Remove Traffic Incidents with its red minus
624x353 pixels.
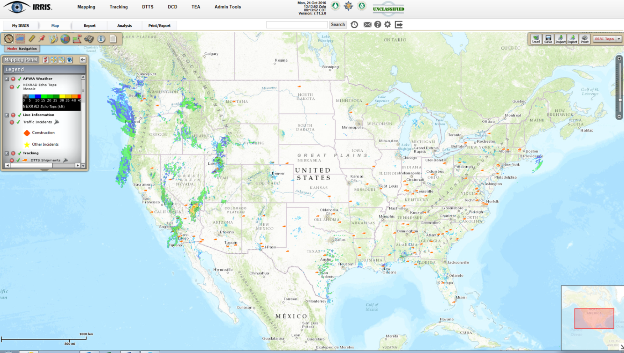click(x=12, y=122)
